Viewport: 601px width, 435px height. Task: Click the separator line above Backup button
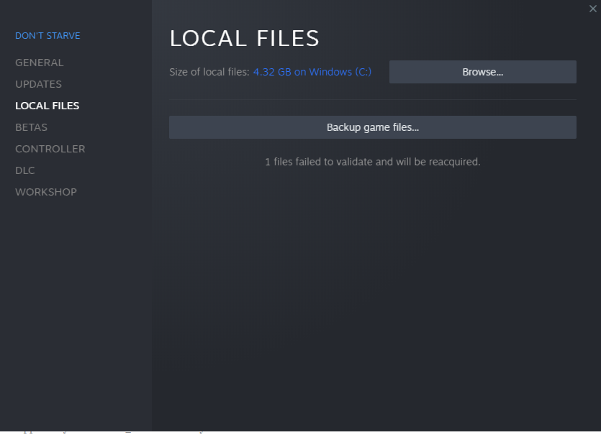pyautogui.click(x=372, y=99)
